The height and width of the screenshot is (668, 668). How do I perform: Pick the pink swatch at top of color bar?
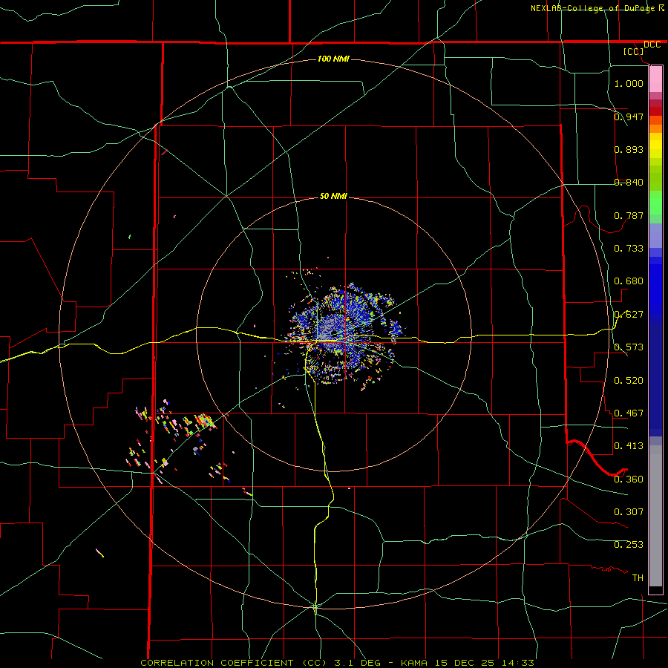click(655, 79)
